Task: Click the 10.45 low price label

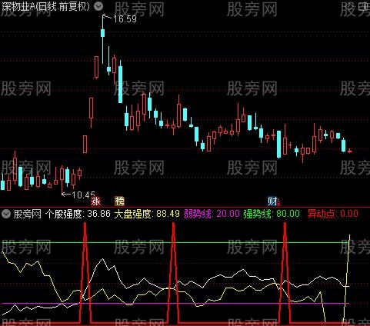Action: (83, 195)
